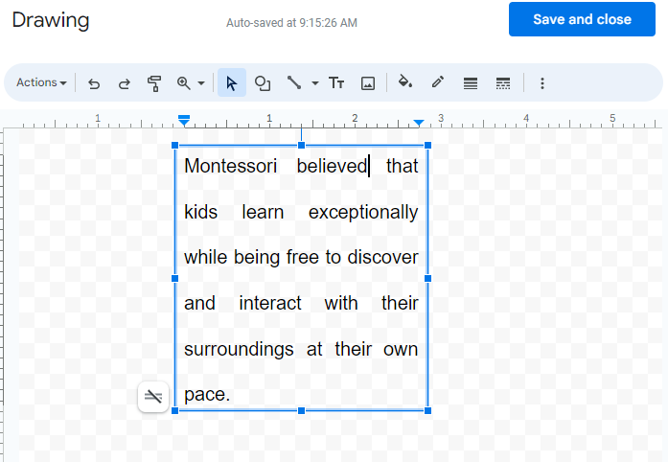Click the Auto-saved timestamp text

point(291,23)
